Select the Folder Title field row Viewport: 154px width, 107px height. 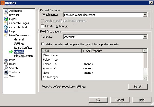(x=50, y=64)
